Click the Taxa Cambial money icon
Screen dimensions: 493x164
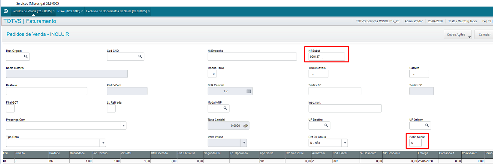tap(245, 125)
